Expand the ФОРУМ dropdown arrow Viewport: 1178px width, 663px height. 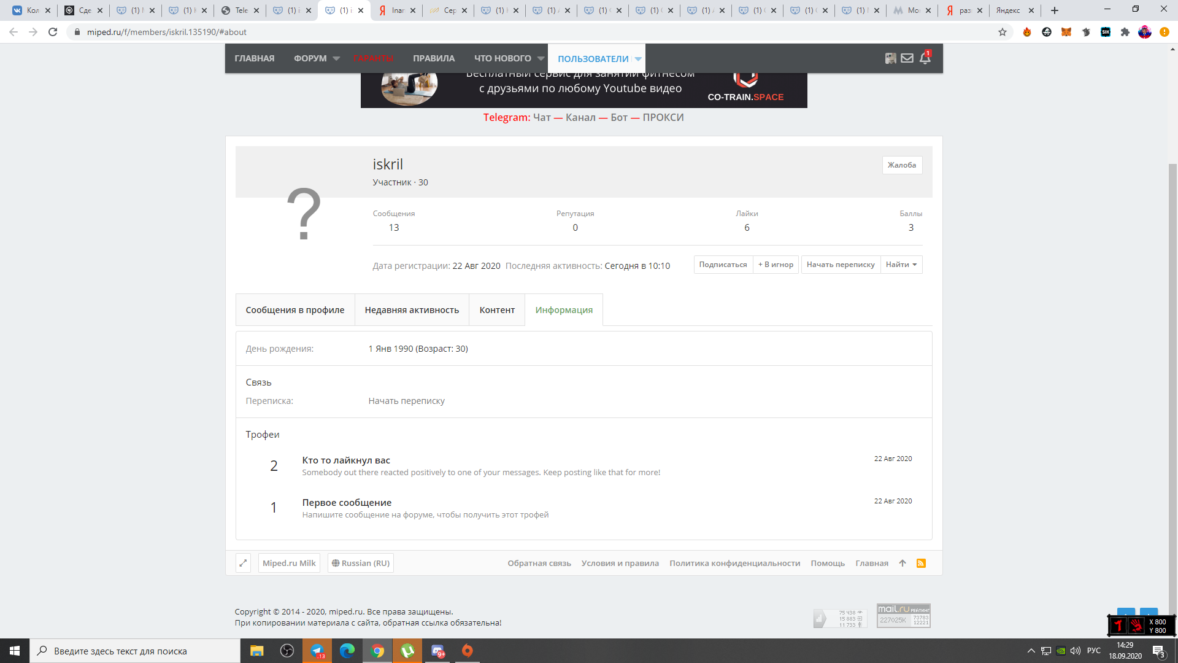tap(336, 59)
